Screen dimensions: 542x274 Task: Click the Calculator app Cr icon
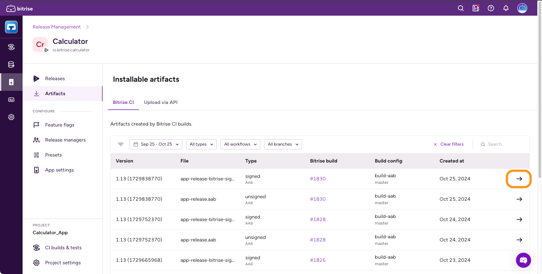point(40,44)
